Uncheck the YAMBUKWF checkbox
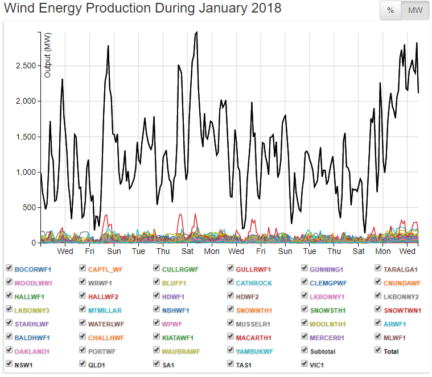 pyautogui.click(x=231, y=351)
